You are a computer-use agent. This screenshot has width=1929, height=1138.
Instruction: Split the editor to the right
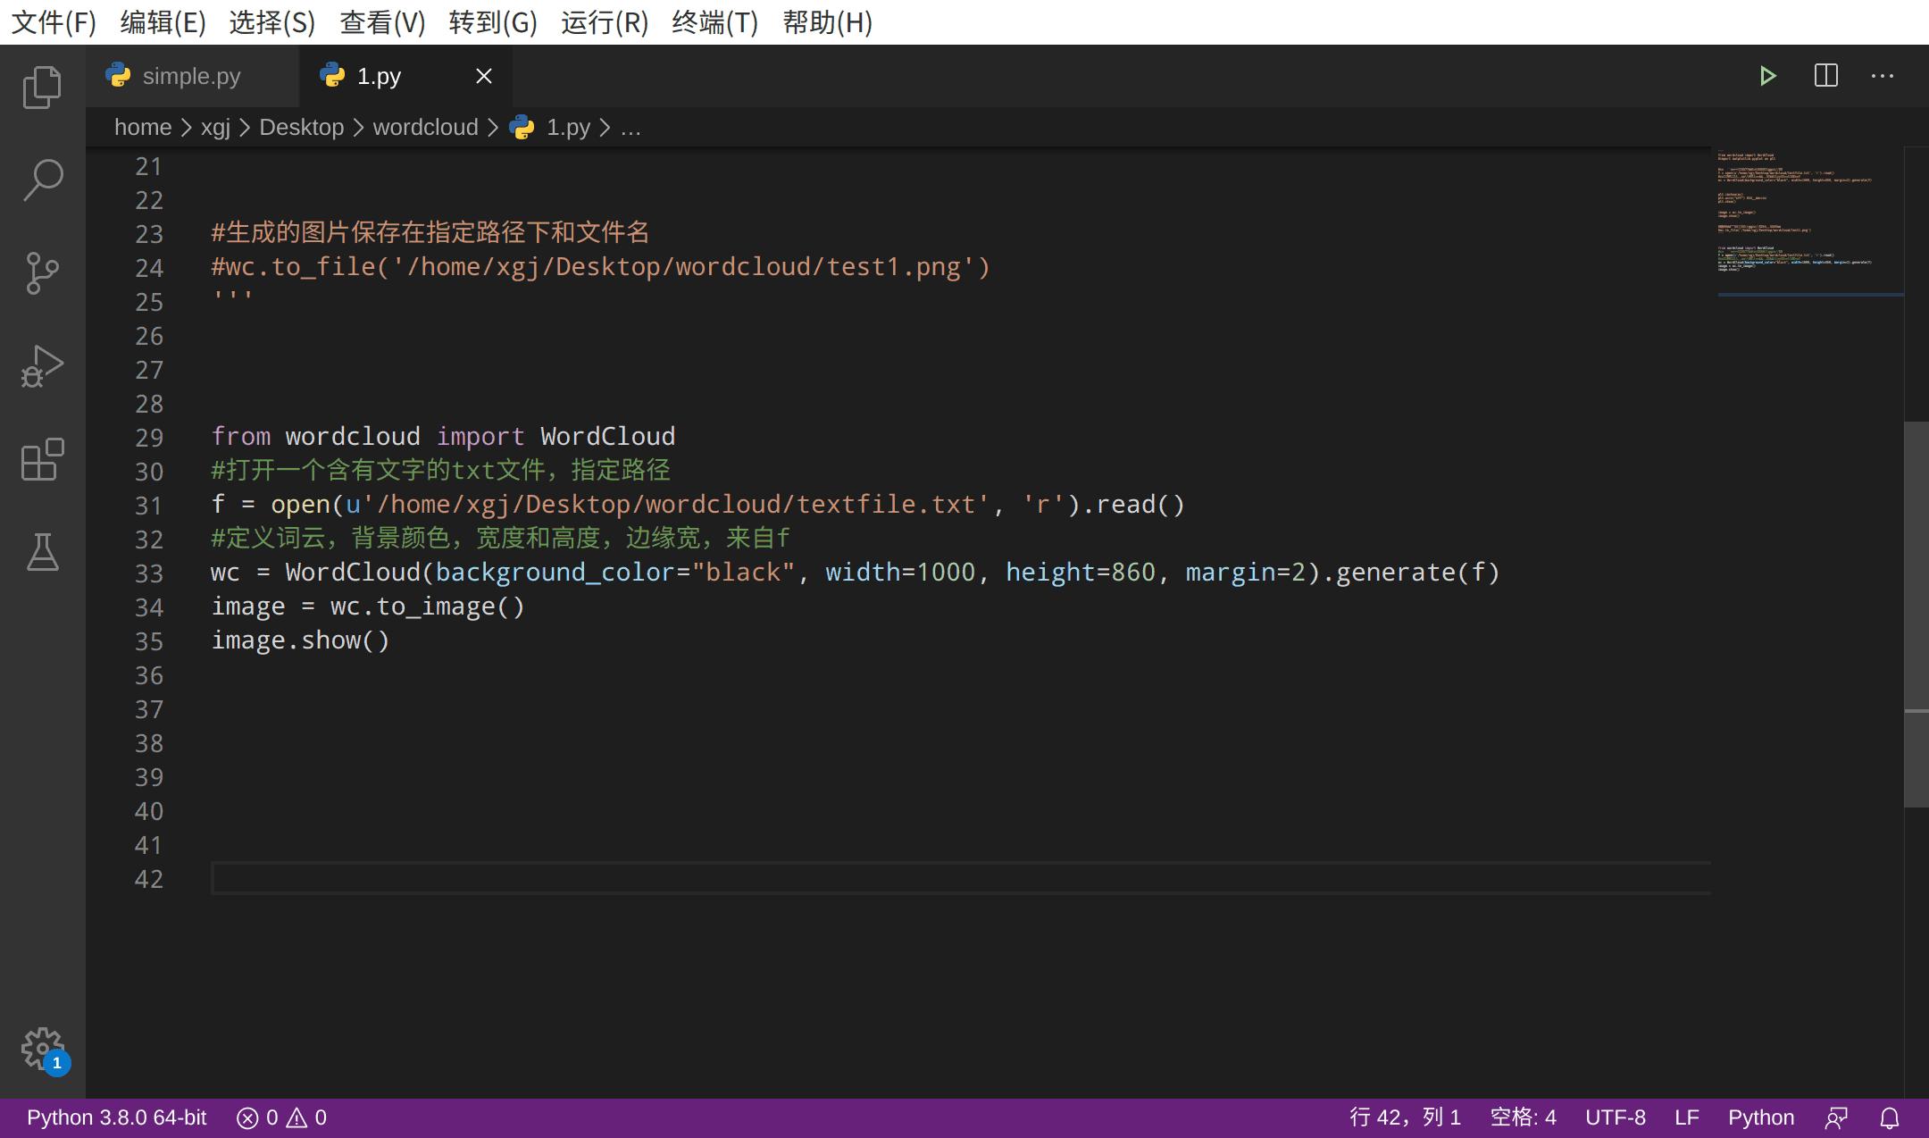coord(1825,75)
